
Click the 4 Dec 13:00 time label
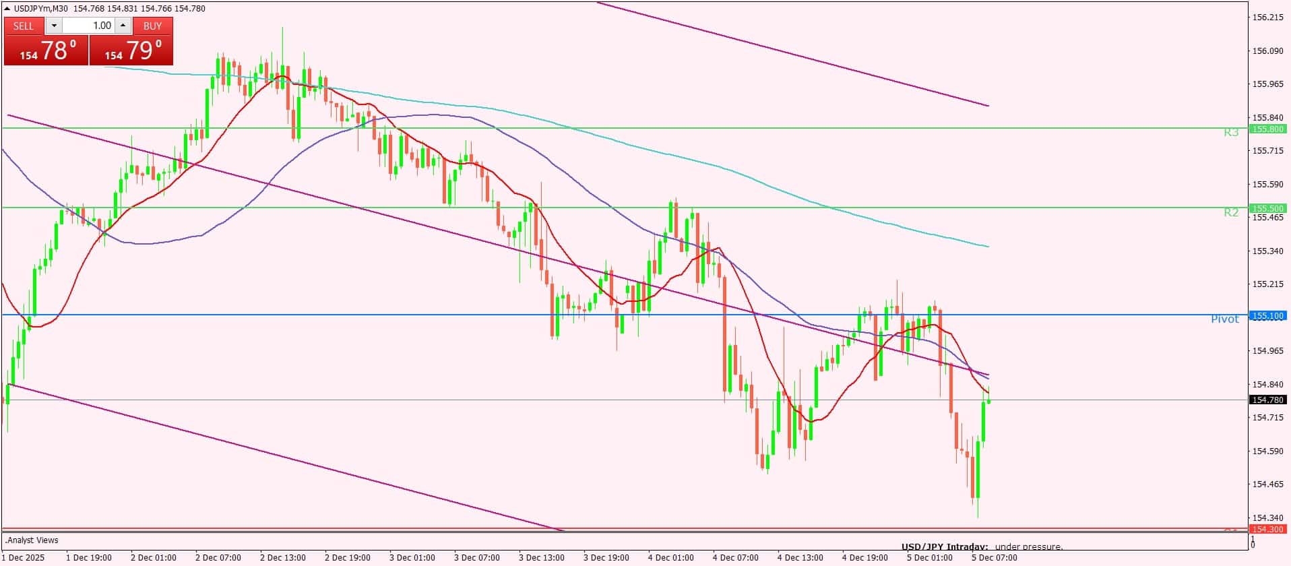[x=800, y=558]
